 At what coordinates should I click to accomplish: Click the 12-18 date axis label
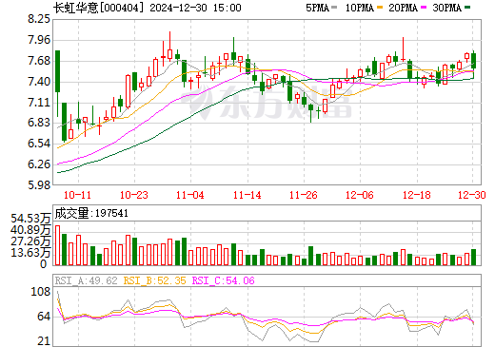click(417, 195)
